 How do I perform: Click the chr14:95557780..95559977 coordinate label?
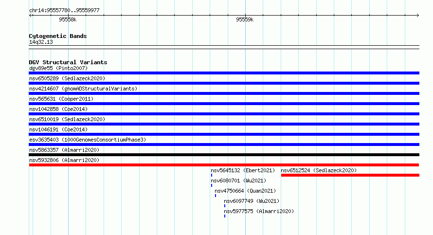[64, 10]
